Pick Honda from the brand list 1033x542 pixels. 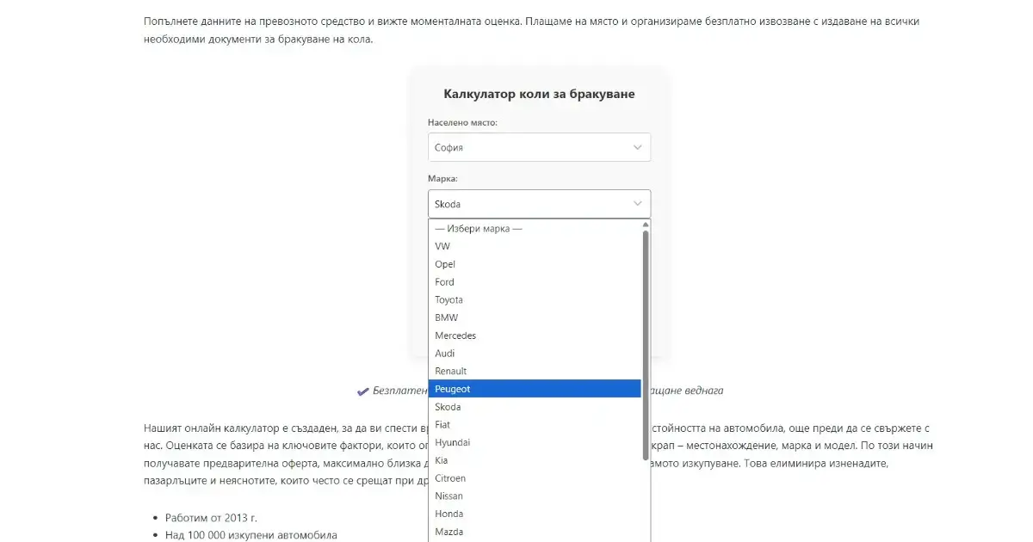(535, 514)
